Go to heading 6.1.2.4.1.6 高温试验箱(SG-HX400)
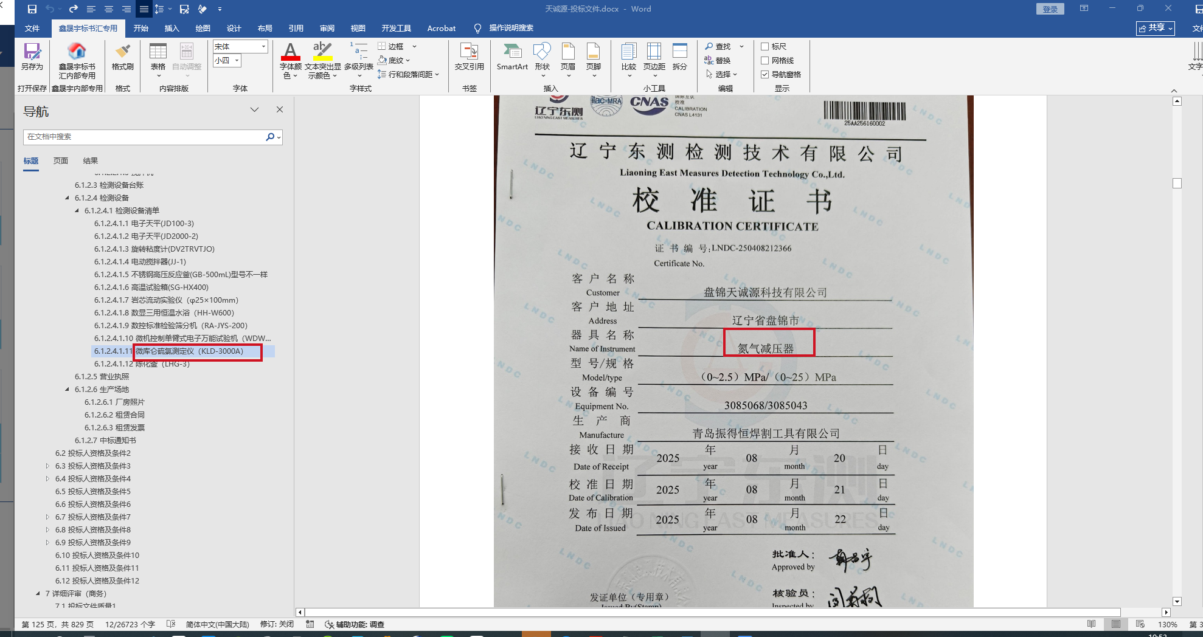The height and width of the screenshot is (637, 1203). (x=151, y=287)
